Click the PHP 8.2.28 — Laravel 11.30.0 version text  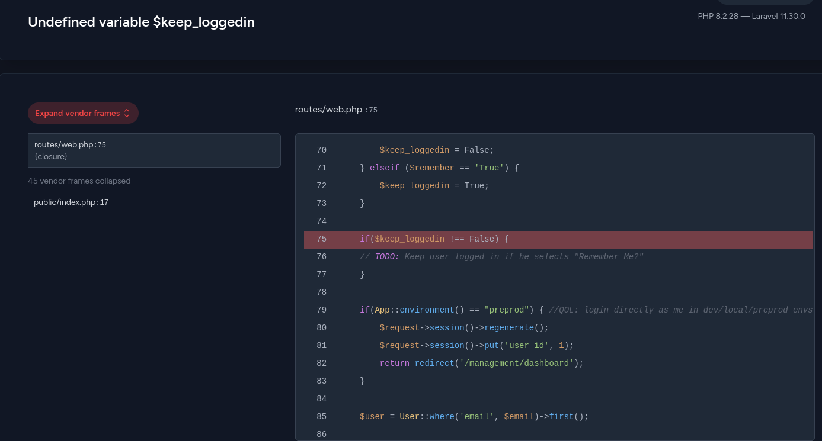point(751,16)
